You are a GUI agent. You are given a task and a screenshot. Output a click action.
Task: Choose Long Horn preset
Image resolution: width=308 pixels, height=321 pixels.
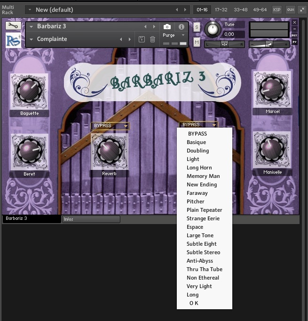(204, 168)
